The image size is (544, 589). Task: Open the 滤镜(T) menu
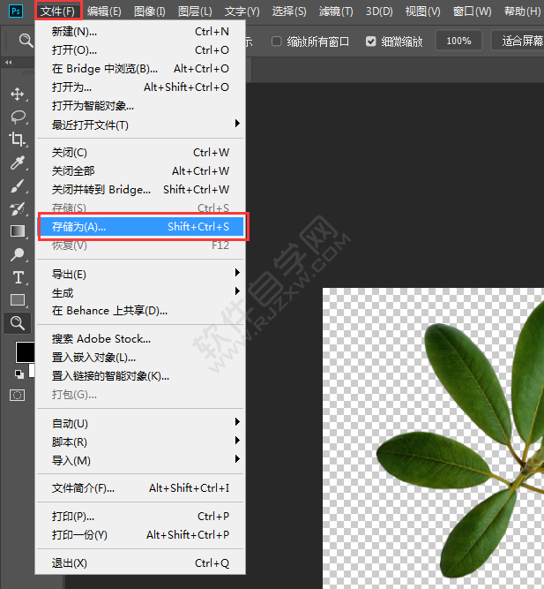pyautogui.click(x=336, y=11)
